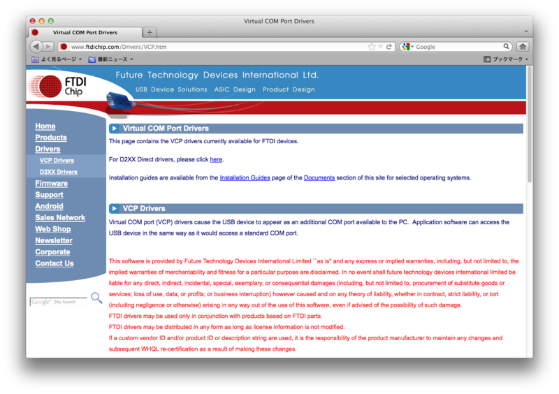The height and width of the screenshot is (394, 559).
Task: Click the USB Device Solutions header text
Action: [171, 89]
